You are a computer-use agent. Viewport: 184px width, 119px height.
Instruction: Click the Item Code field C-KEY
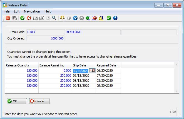(46, 32)
